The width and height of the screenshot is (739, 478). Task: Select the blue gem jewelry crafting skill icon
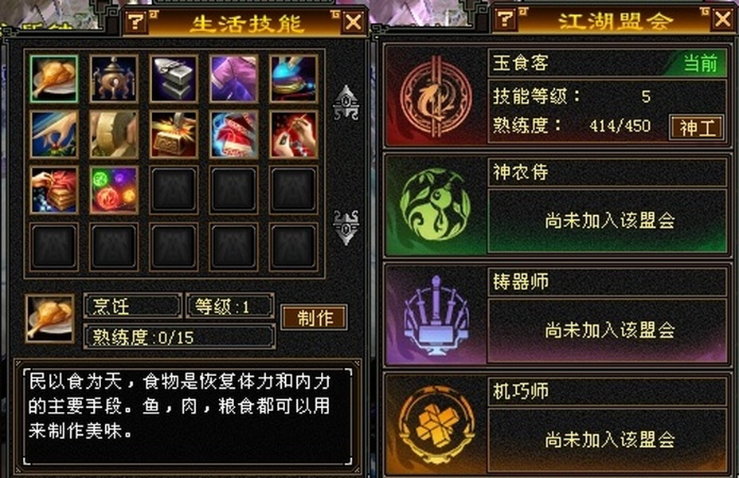[x=293, y=79]
